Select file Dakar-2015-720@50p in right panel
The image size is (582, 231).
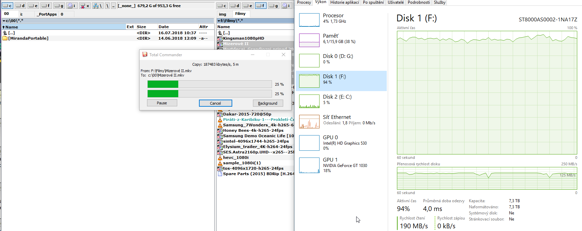[x=255, y=114]
